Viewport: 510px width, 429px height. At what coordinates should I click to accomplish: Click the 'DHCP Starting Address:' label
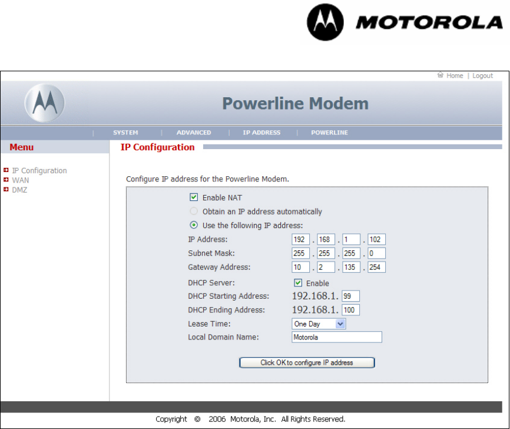228,296
